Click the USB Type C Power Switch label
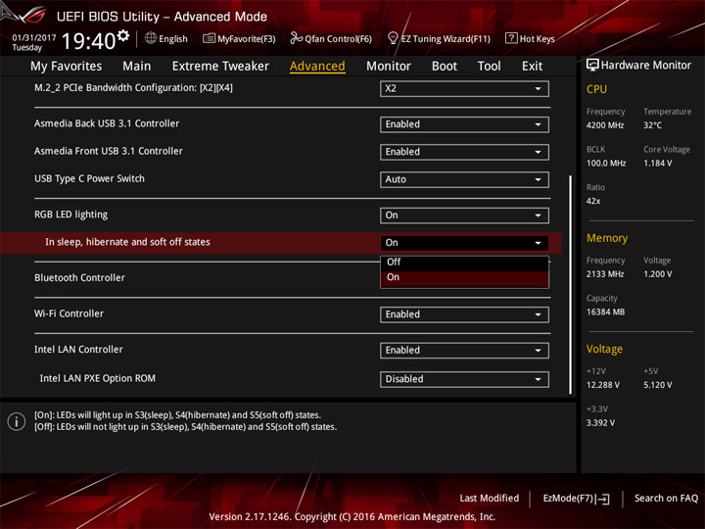This screenshot has width=705, height=529. click(x=89, y=178)
